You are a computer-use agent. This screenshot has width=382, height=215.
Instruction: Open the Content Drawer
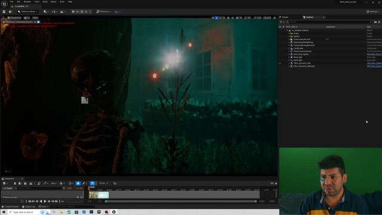pyautogui.click(x=11, y=207)
